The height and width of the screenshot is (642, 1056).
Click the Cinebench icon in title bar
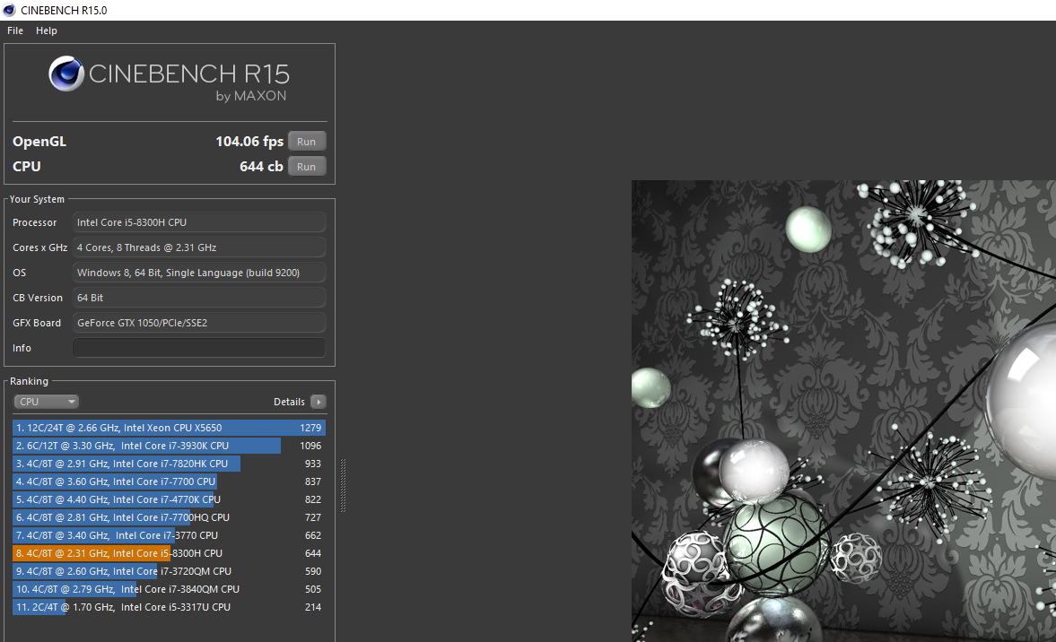[9, 10]
